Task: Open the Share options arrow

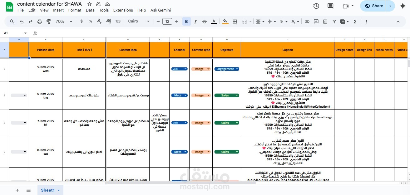Action: (x=390, y=6)
